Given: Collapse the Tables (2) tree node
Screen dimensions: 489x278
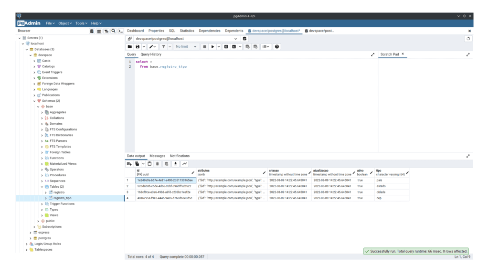Looking at the screenshot, I should pos(42,187).
